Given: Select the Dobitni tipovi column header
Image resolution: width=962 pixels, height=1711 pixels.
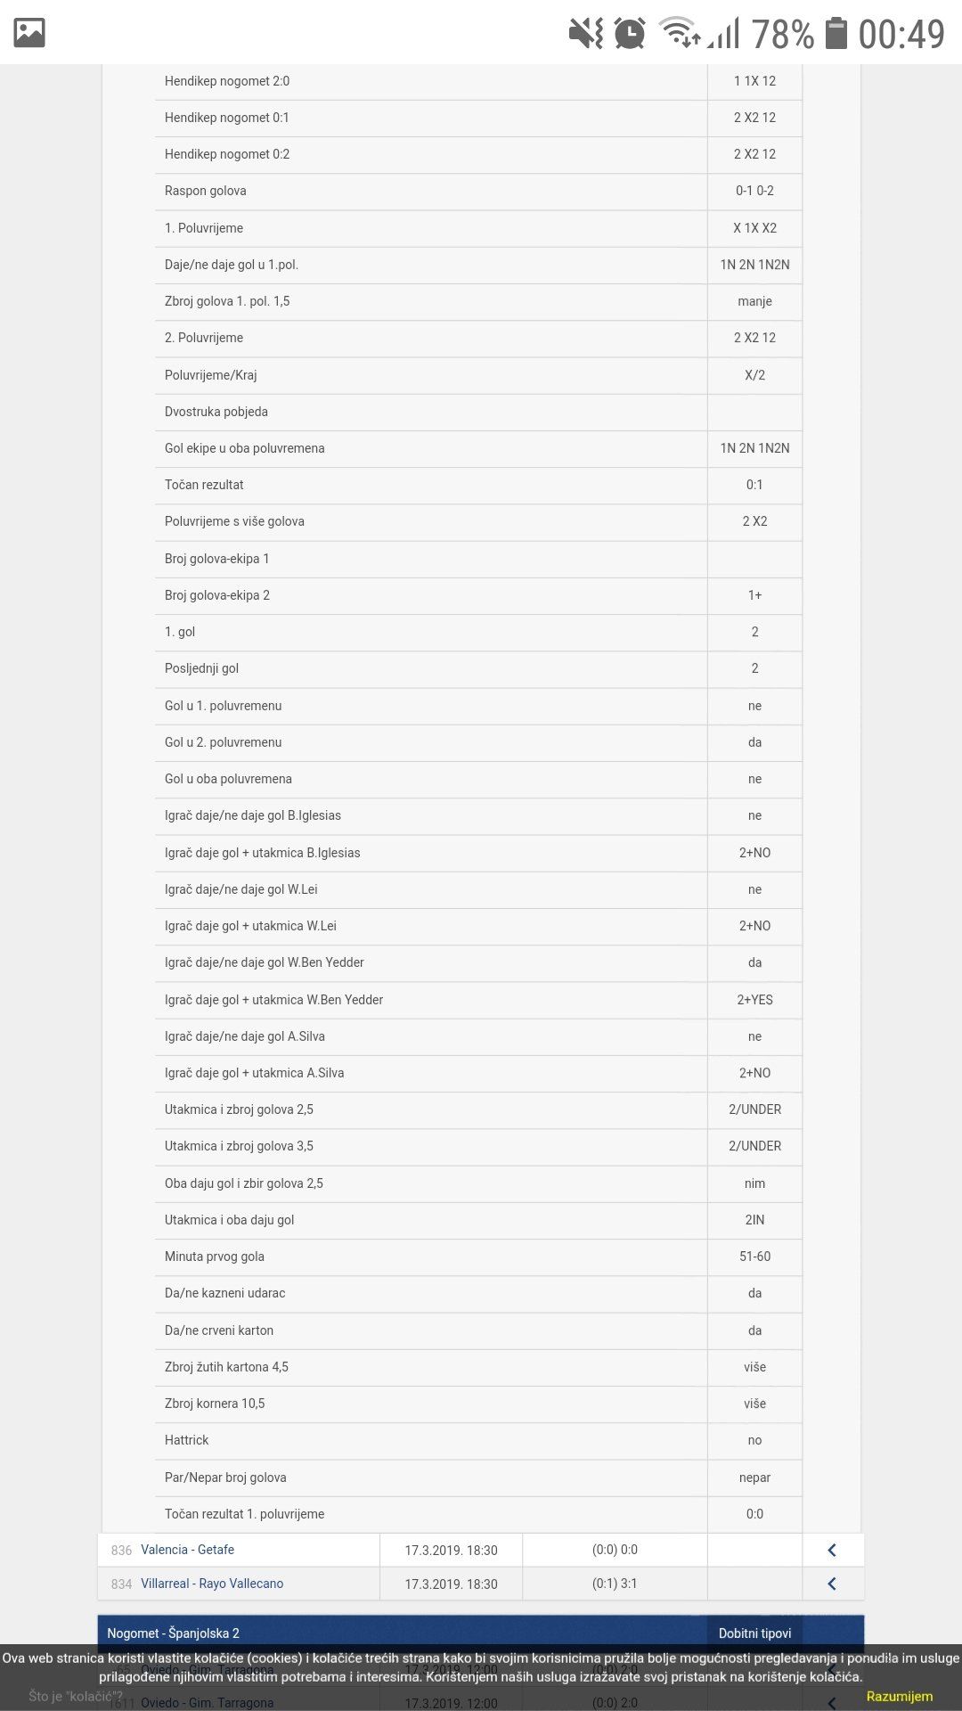Looking at the screenshot, I should [x=754, y=1633].
